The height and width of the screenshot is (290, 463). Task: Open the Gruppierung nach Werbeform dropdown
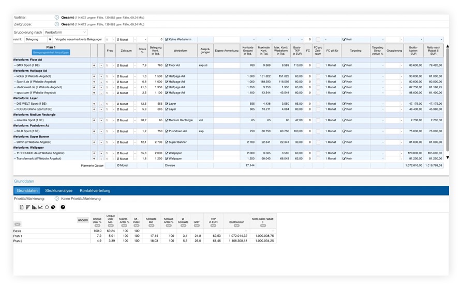coord(65,32)
